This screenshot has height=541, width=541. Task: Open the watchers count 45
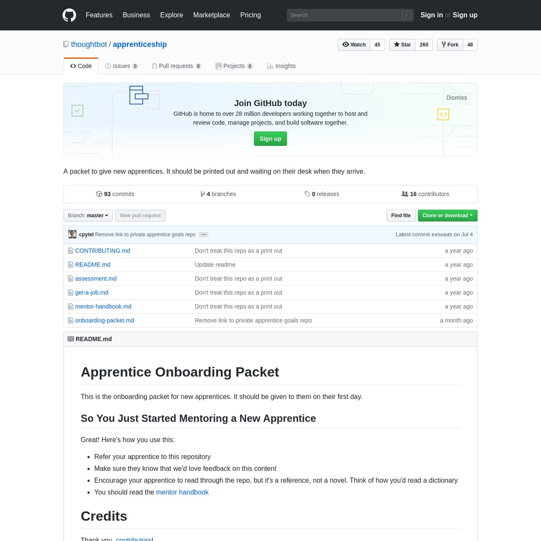pos(377,45)
